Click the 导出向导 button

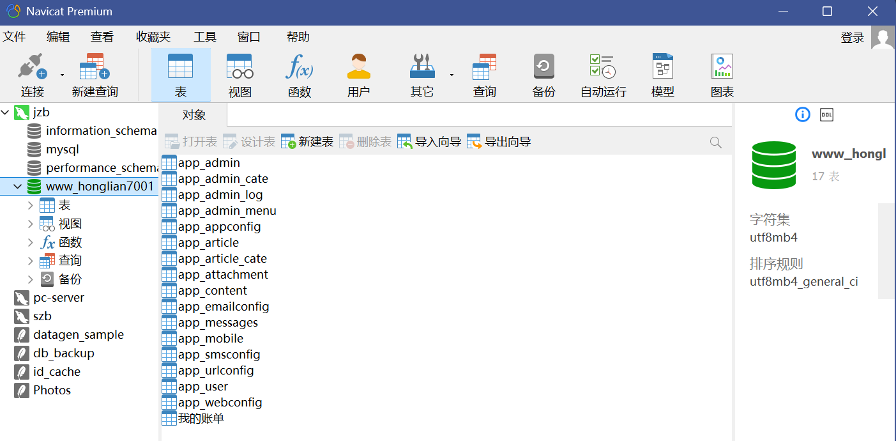tap(499, 142)
